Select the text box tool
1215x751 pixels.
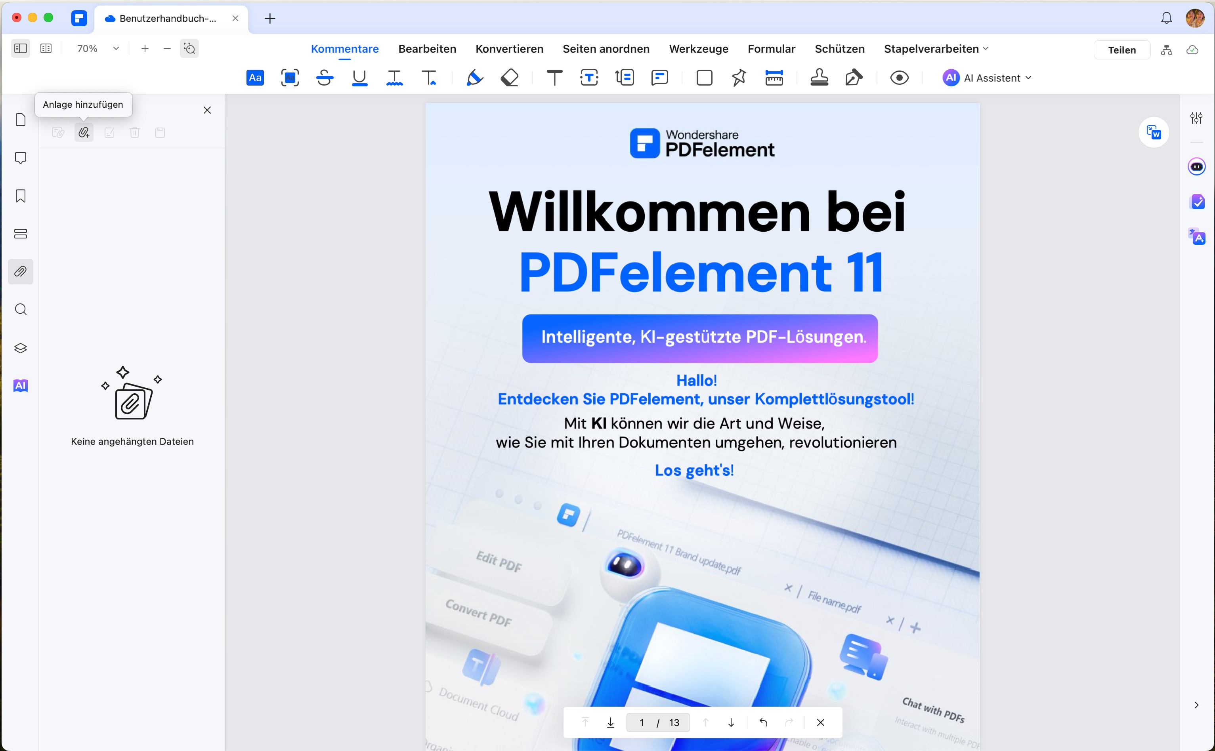point(589,78)
